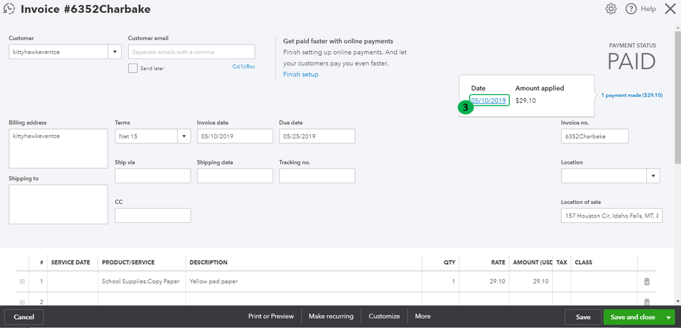Grab the row 1 drag handle icon
Screen dimensions: 681x328
tap(22, 281)
